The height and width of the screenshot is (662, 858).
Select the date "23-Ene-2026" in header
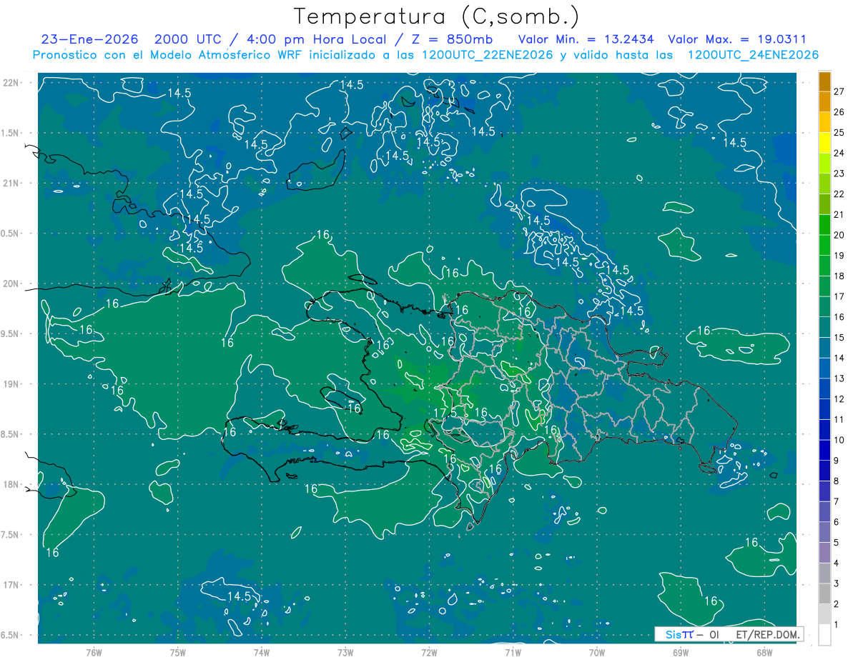tap(91, 39)
